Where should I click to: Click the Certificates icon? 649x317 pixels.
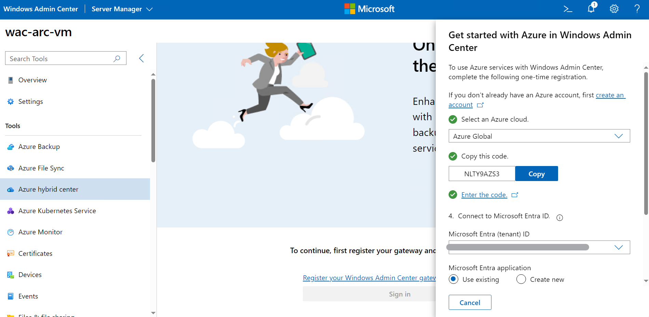coord(11,253)
